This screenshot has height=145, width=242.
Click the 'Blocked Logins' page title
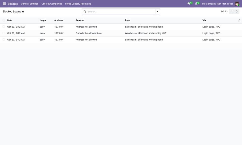coord(12,12)
